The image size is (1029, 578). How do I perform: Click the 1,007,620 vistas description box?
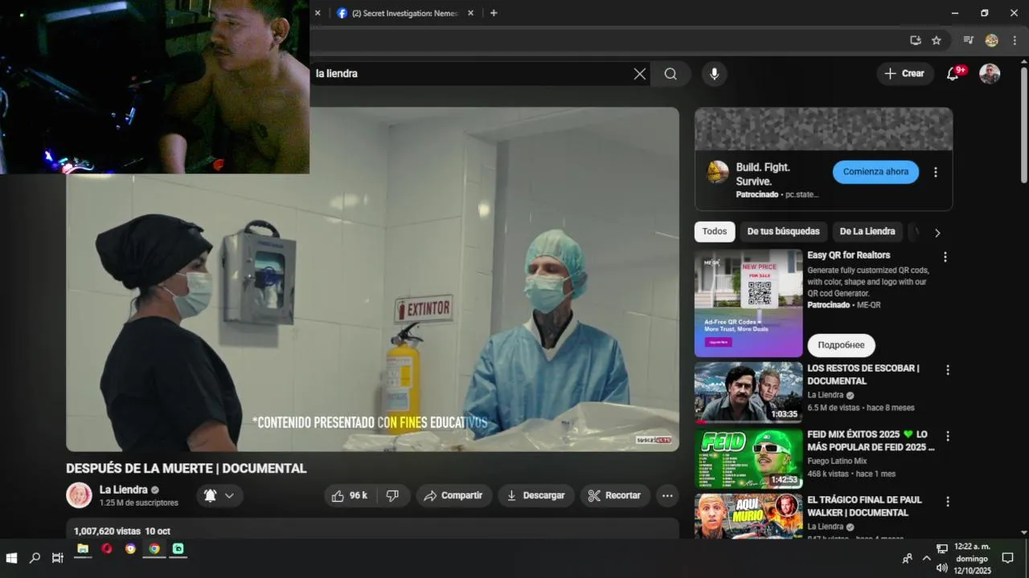point(372,528)
